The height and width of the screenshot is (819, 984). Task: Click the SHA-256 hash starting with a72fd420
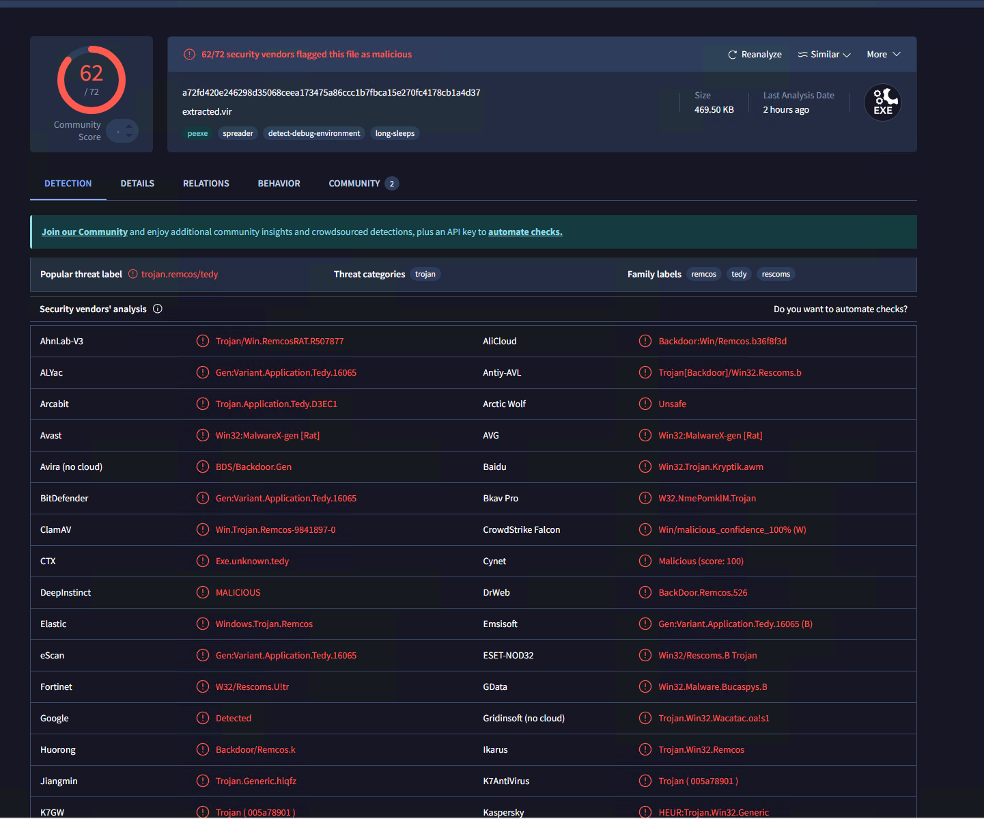click(331, 93)
